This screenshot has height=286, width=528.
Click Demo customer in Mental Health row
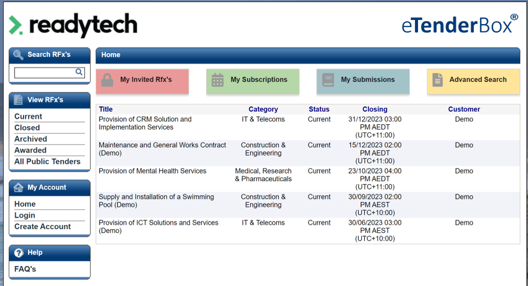click(x=464, y=171)
